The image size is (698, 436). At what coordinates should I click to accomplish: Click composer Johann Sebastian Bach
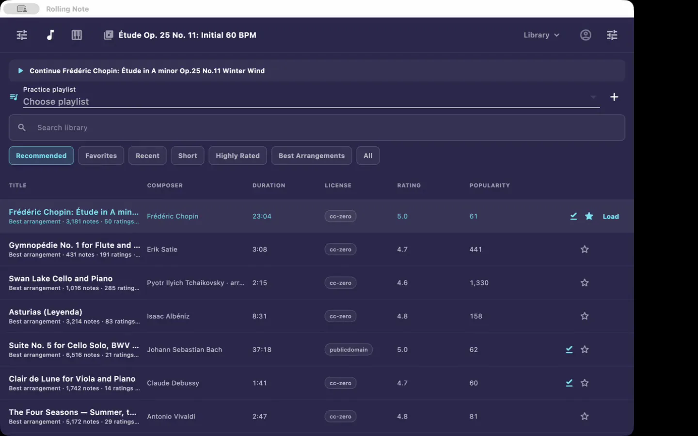pos(185,349)
